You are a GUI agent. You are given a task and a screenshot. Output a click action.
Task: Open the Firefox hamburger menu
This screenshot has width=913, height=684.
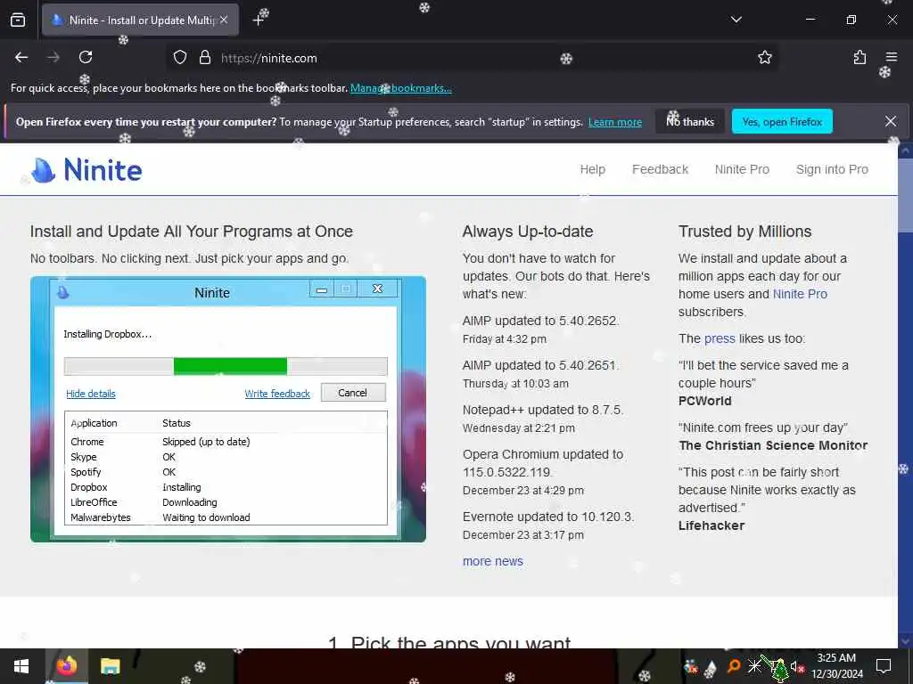click(x=892, y=57)
